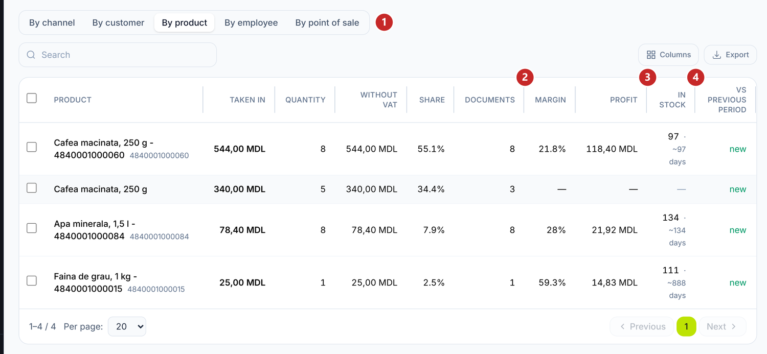Image resolution: width=767 pixels, height=354 pixels.
Task: Click the MARGIN column header
Action: tap(550, 100)
